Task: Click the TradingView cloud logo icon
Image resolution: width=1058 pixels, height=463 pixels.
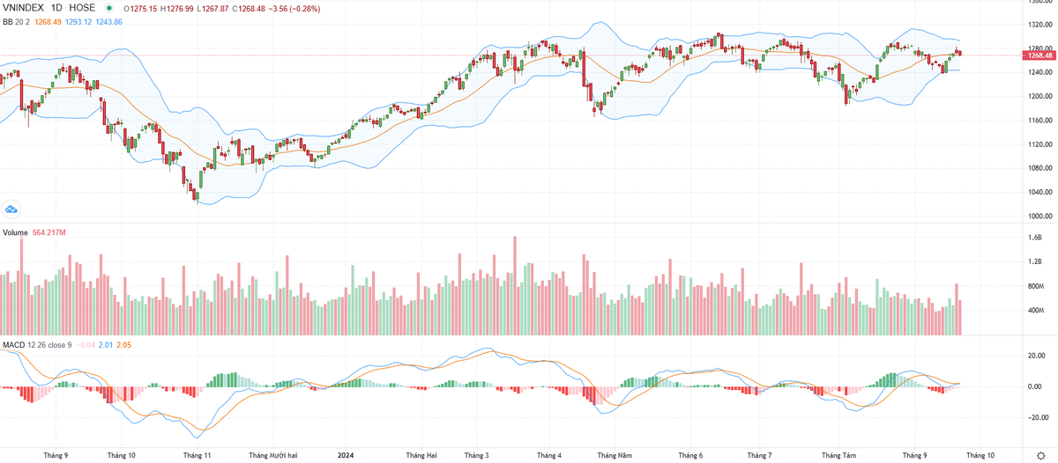Action: click(11, 209)
